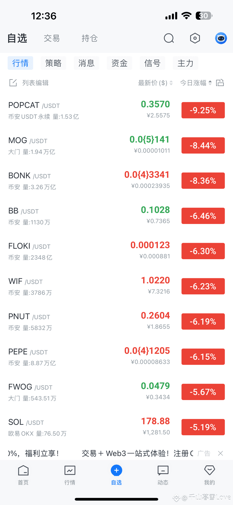This screenshot has height=505, width=233.
Task: Open the search magnifier icon
Action: 169,38
